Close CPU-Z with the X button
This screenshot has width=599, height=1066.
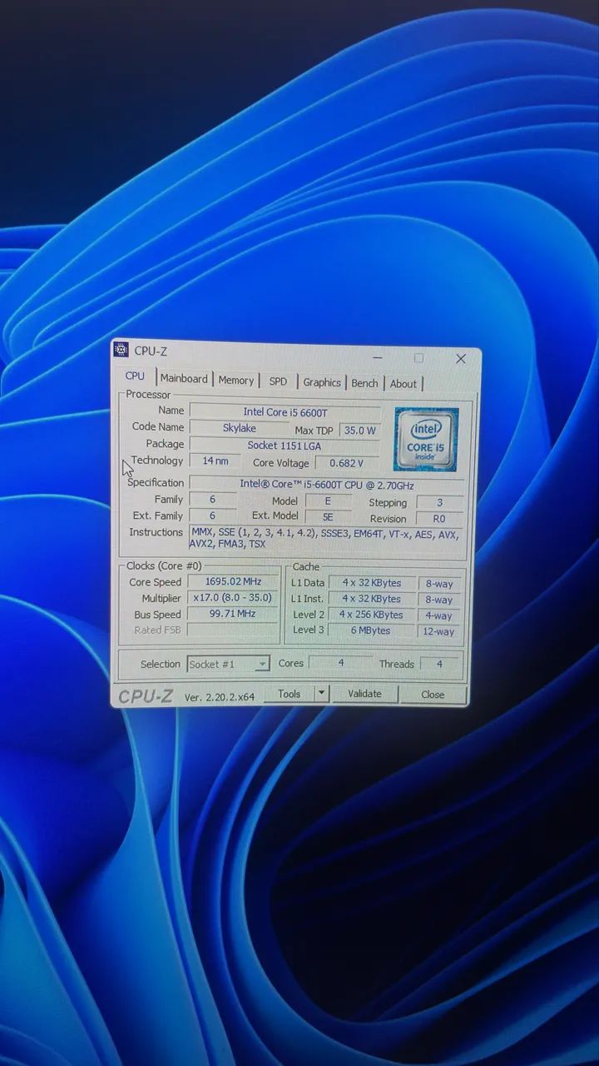(461, 359)
